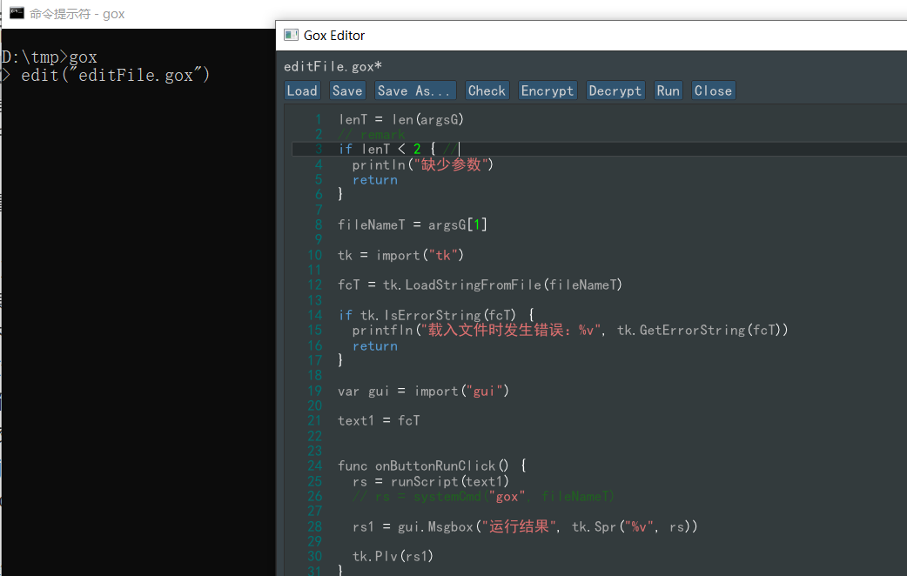This screenshot has width=907, height=576.
Task: Open the Save As... dialog
Action: click(414, 90)
